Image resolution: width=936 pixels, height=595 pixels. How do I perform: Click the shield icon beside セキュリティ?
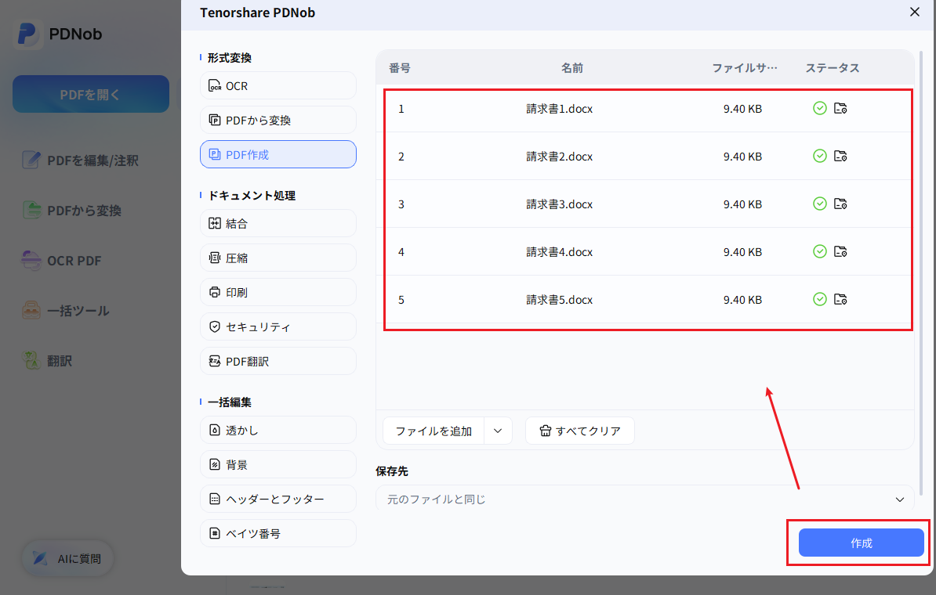pyautogui.click(x=215, y=326)
